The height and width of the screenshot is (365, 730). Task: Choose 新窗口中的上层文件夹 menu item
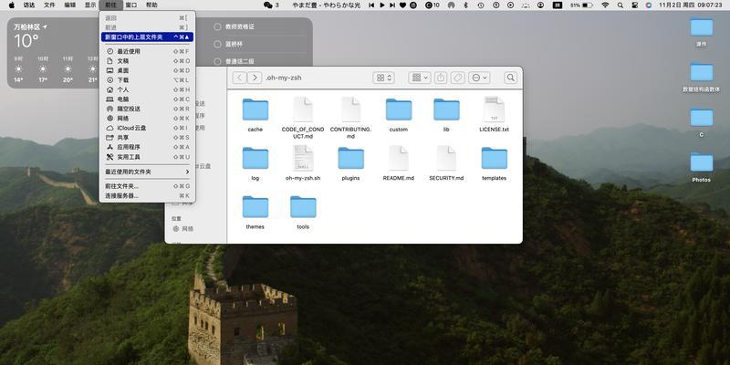[x=147, y=36]
